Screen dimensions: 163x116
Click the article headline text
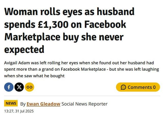tap(69, 31)
